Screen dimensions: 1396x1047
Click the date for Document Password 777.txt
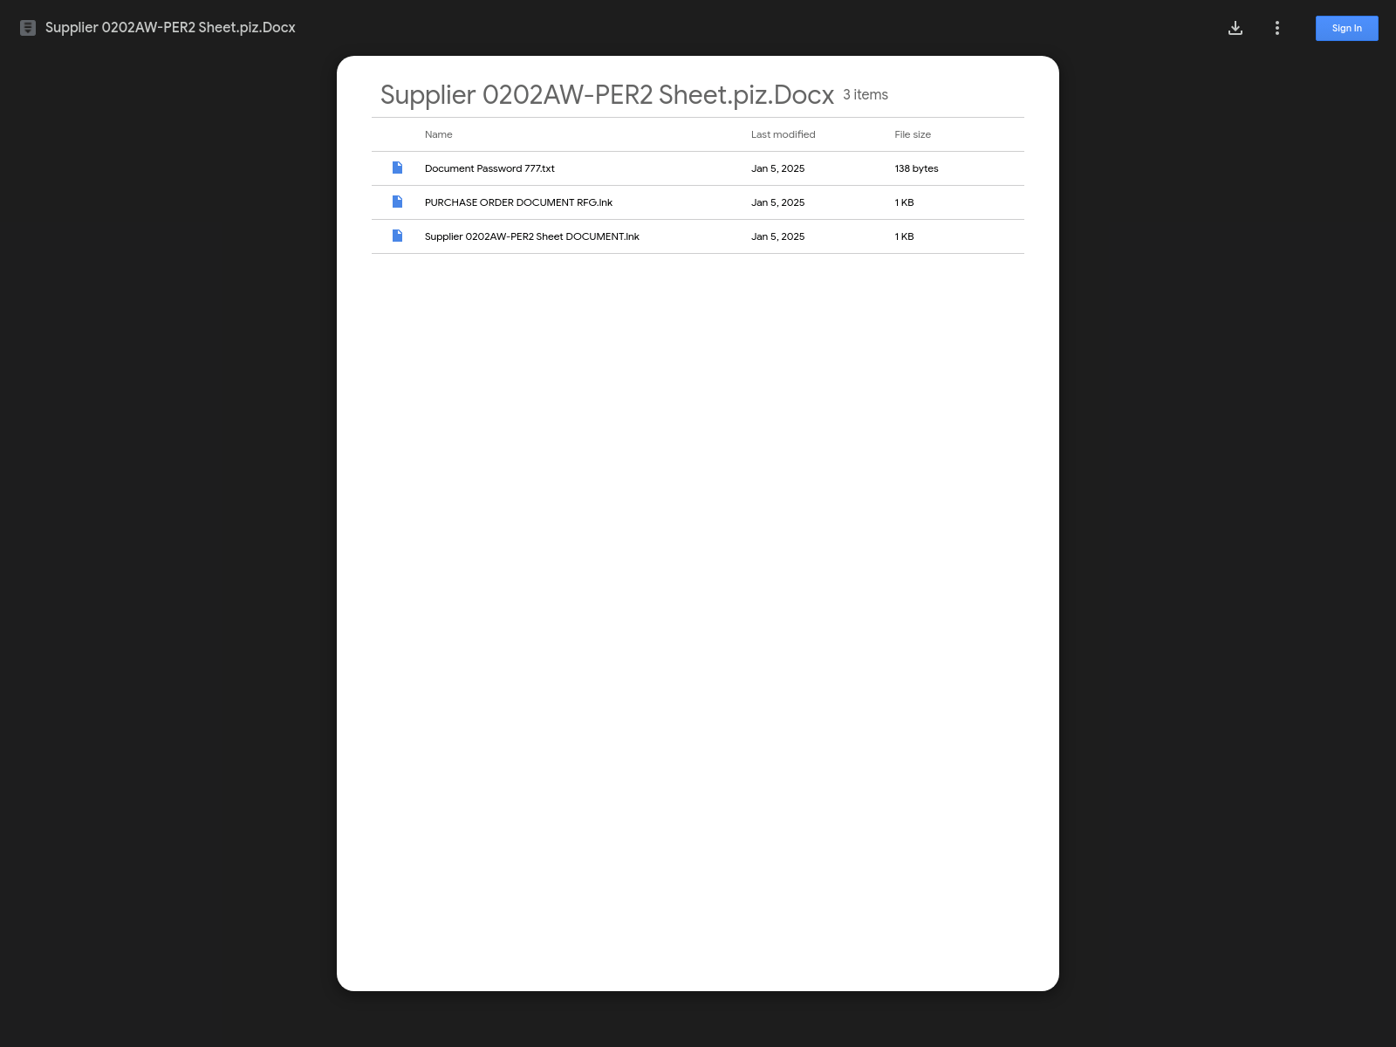(778, 168)
